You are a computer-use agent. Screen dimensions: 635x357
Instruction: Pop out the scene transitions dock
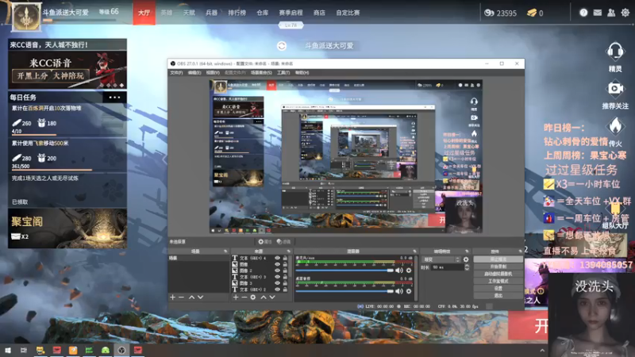pyautogui.click(x=467, y=251)
